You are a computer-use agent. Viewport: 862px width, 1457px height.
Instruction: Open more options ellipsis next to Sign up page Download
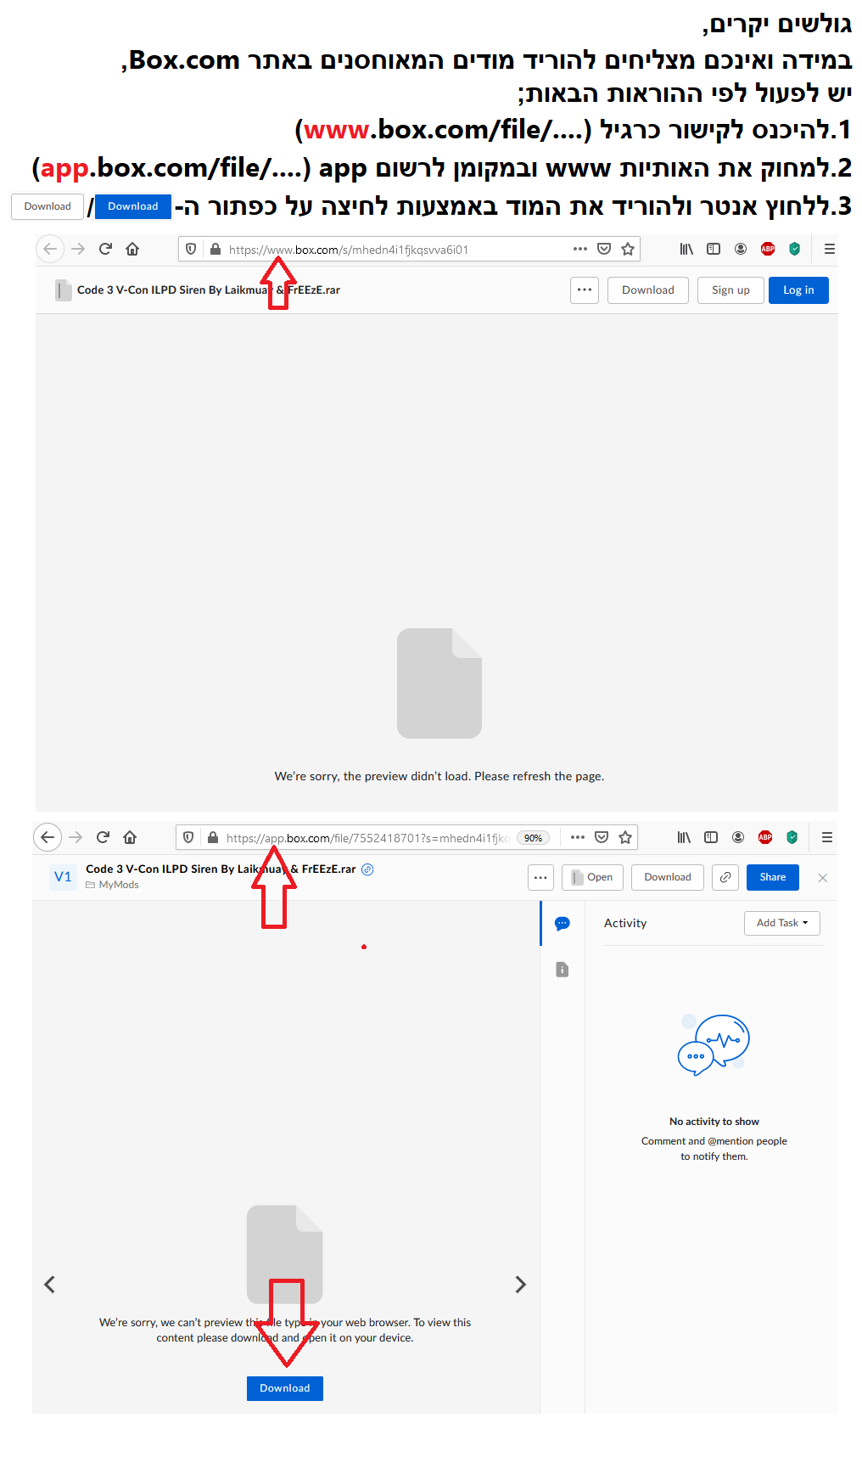pyautogui.click(x=585, y=290)
